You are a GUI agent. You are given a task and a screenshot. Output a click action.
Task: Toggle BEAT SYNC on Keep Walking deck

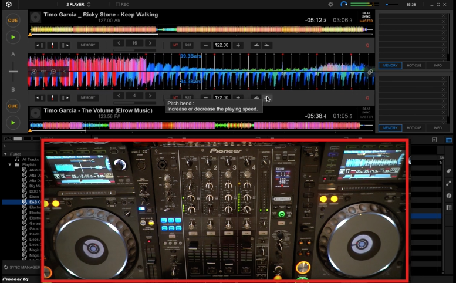[x=366, y=15]
